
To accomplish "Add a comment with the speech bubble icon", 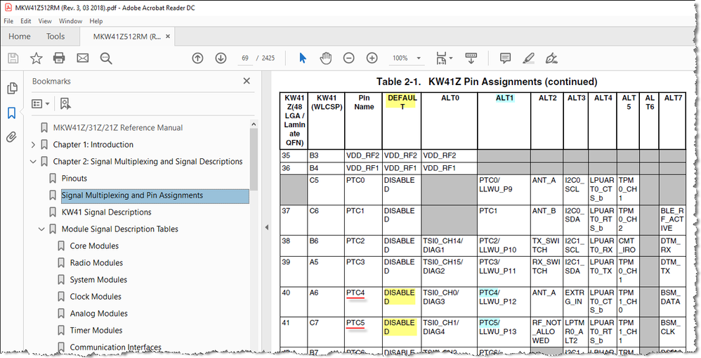I will pos(505,58).
